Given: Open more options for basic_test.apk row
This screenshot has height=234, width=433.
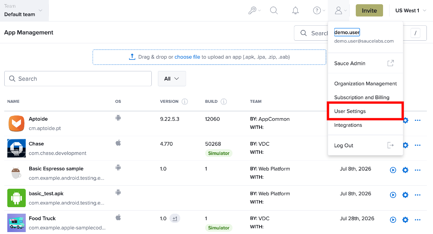Looking at the screenshot, I should tap(418, 195).
